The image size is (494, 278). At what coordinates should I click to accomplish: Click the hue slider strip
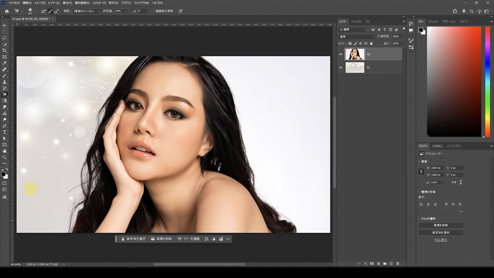(487, 82)
